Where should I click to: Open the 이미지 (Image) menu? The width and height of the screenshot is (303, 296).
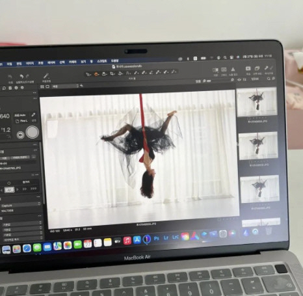pyautogui.click(x=30, y=63)
